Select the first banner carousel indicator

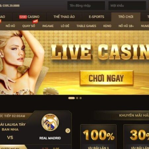coord(72,98)
